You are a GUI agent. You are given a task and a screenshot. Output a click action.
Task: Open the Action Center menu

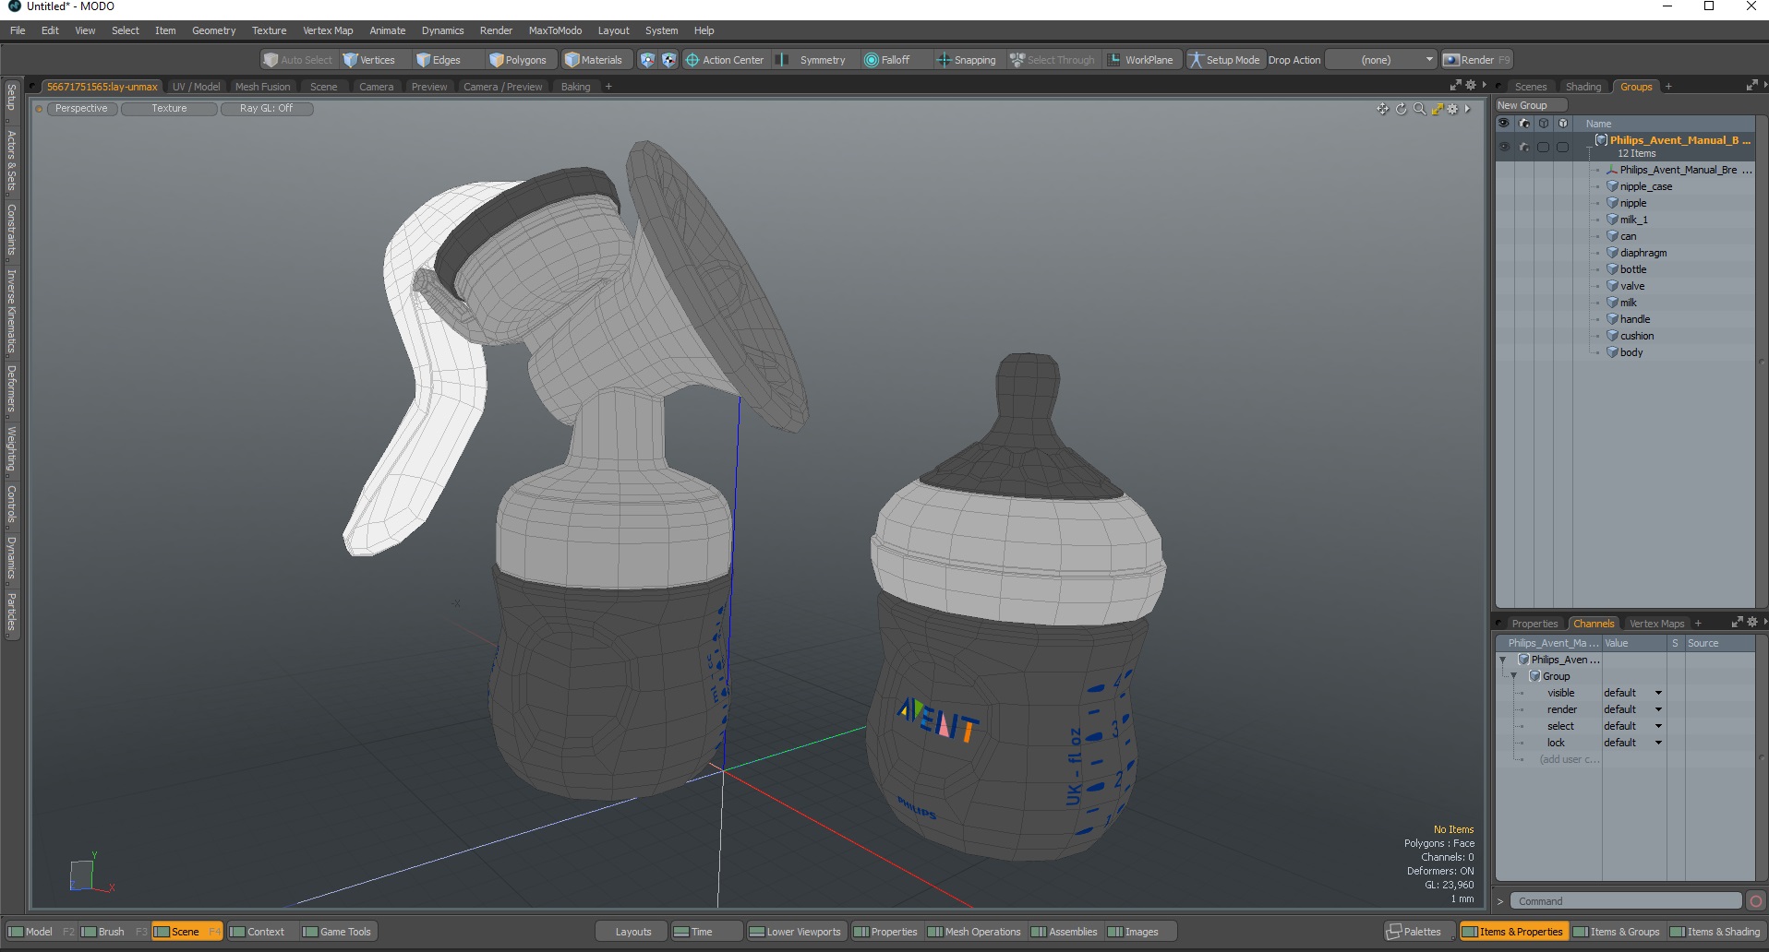point(725,60)
